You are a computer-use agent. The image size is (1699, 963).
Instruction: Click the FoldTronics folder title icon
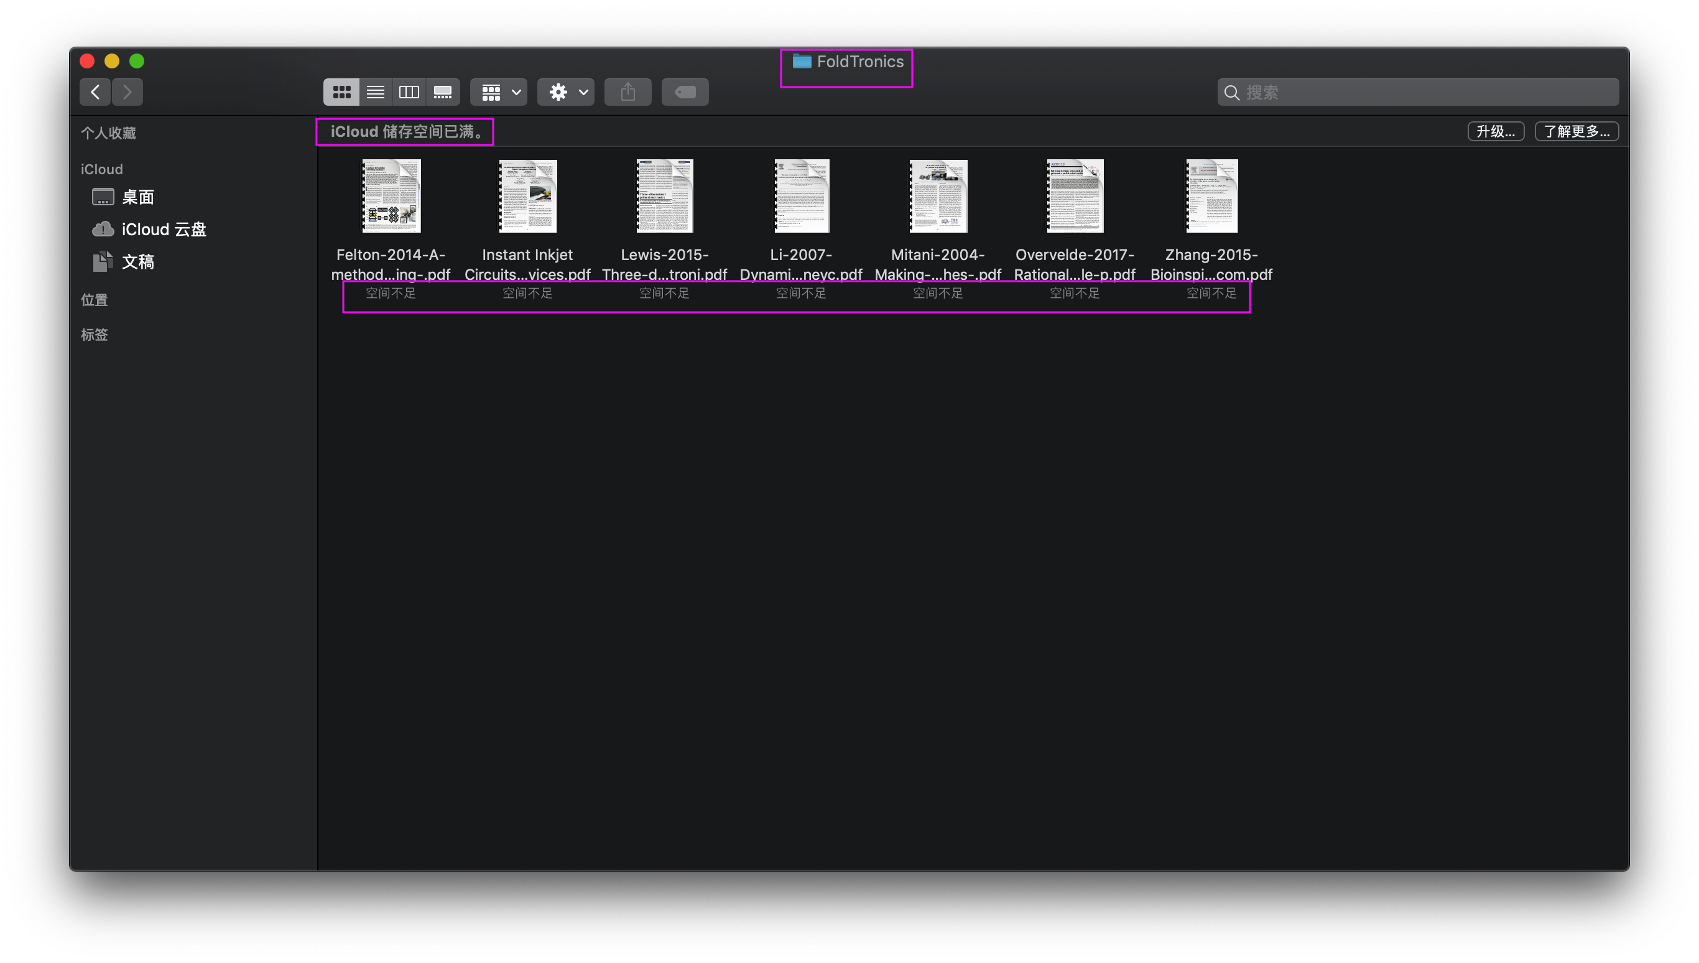(802, 62)
